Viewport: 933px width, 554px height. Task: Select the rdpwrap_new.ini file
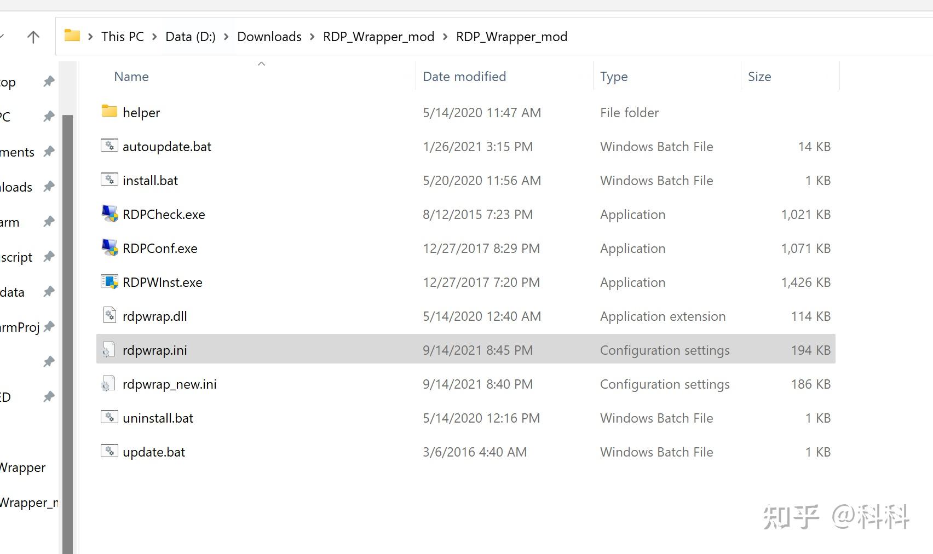pos(169,384)
